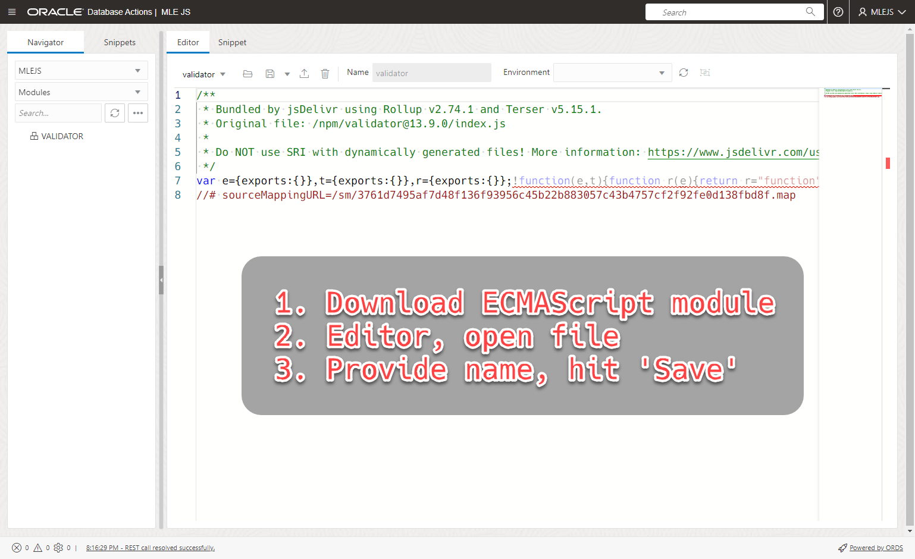Open the hamburger navigation menu
The height and width of the screenshot is (559, 915).
[x=12, y=12]
